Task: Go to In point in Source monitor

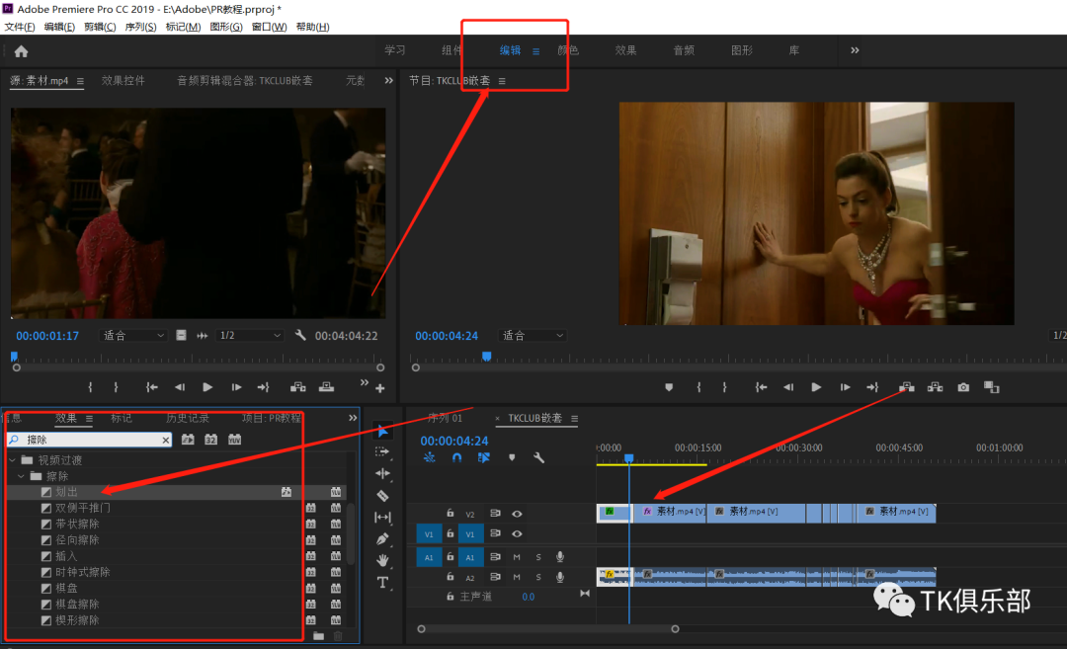Action: [151, 387]
